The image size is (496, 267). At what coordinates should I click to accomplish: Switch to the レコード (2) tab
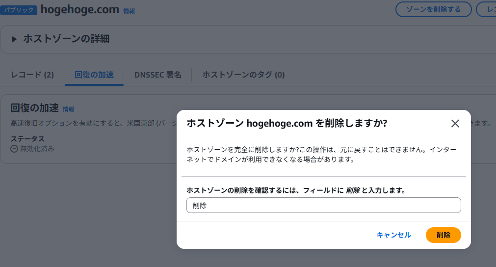point(32,75)
